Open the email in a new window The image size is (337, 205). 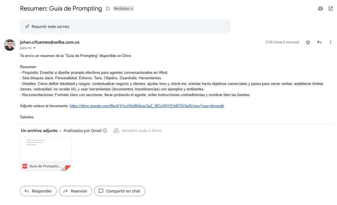point(331,9)
